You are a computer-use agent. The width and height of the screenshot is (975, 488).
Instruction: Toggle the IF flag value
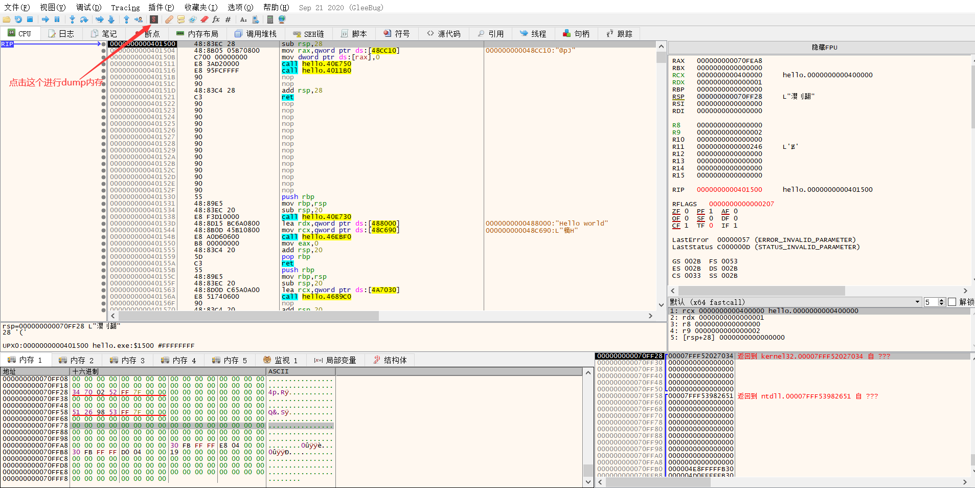point(736,226)
